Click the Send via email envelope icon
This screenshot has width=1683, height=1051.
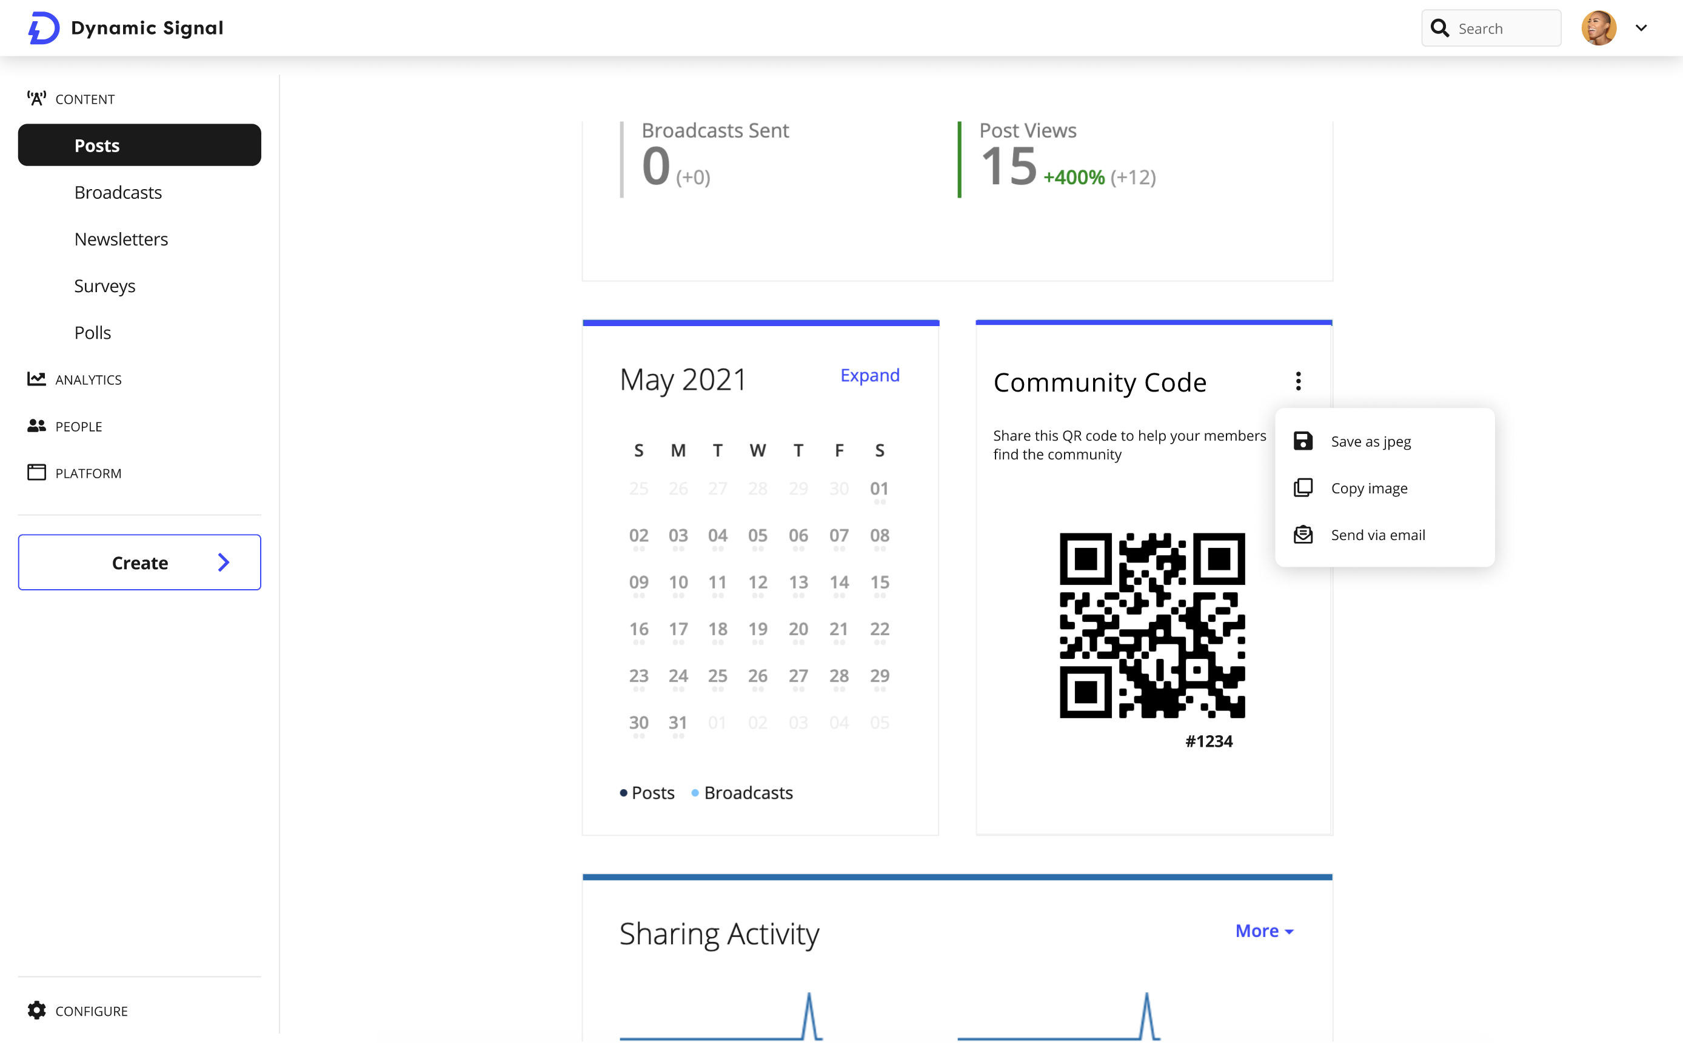[1303, 534]
